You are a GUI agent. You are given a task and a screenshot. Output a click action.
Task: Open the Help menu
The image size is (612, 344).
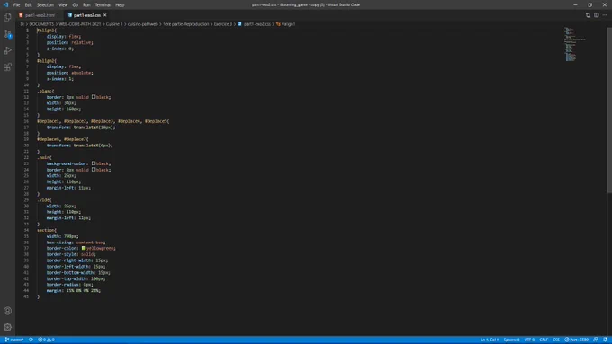click(x=120, y=5)
